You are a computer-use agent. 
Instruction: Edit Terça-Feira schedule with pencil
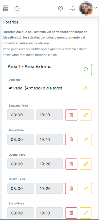[86, 140]
